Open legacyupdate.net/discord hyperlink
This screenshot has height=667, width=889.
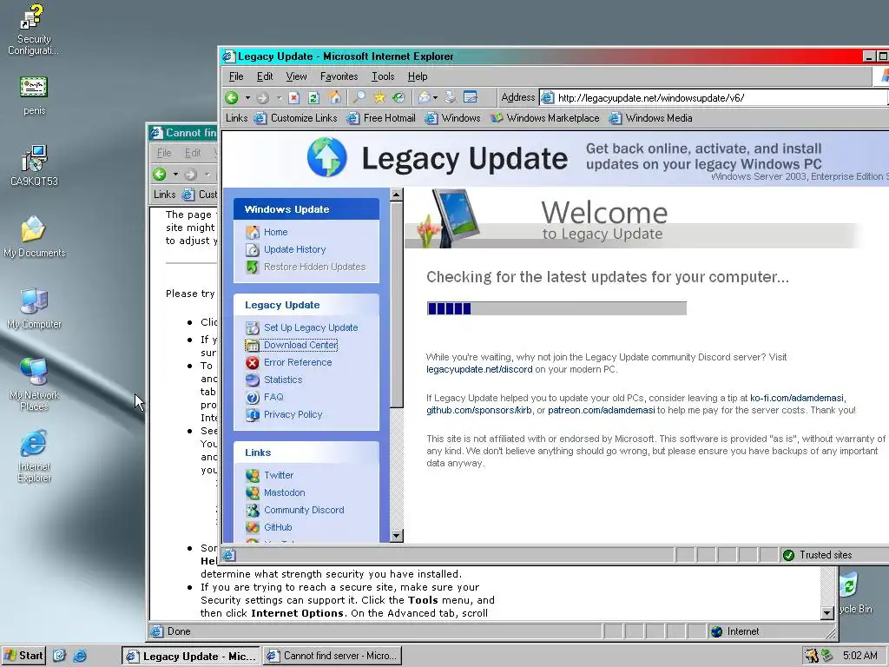(479, 369)
